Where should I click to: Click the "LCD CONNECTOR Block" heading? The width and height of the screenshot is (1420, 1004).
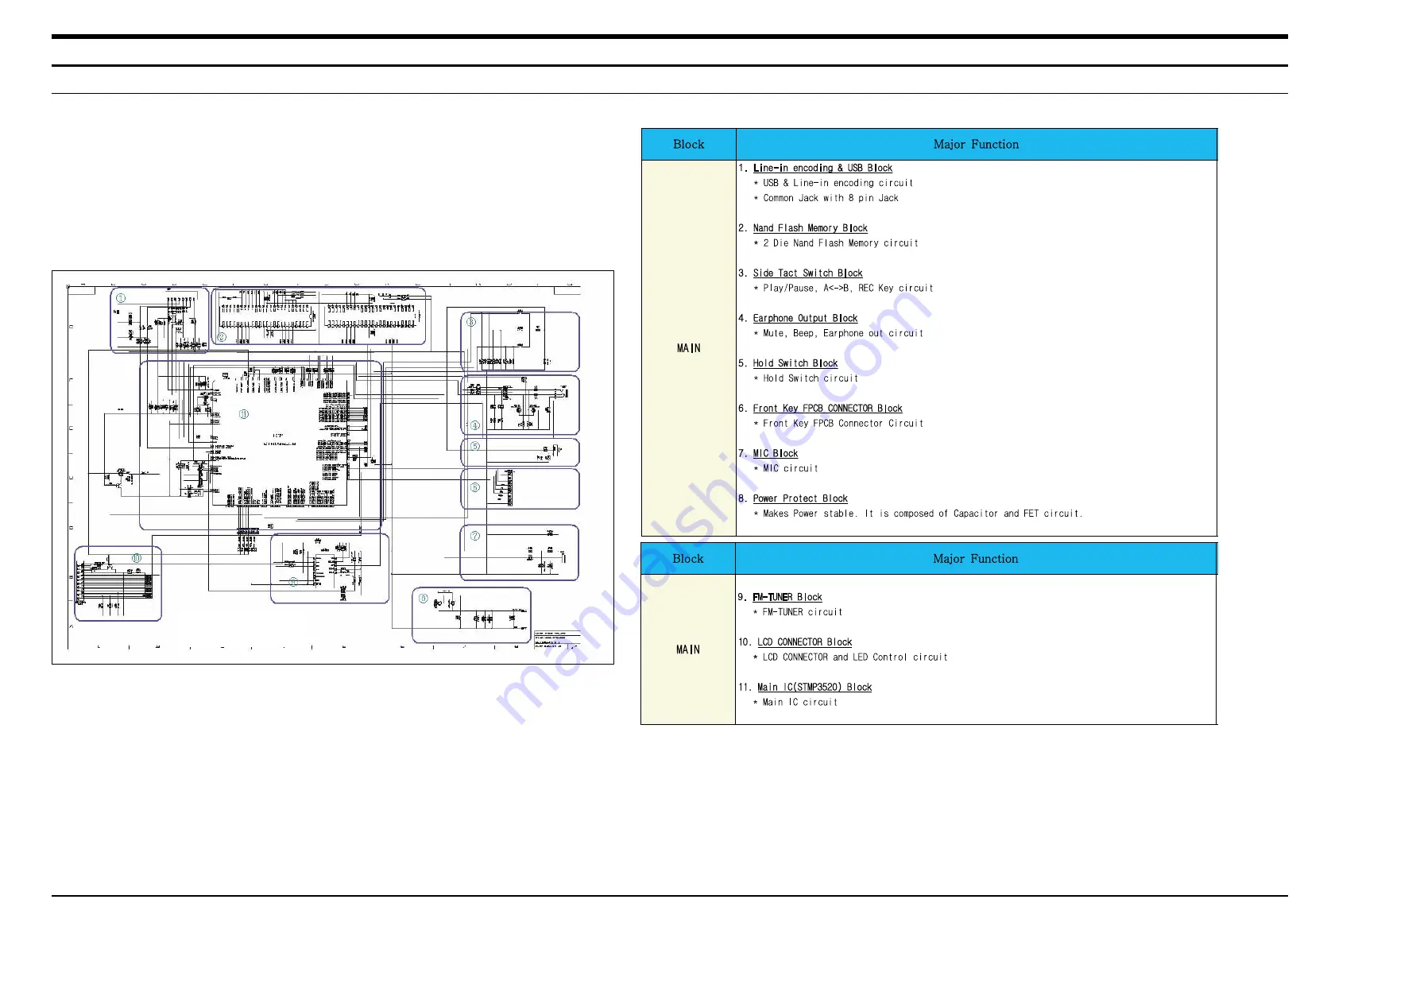pyautogui.click(x=804, y=642)
